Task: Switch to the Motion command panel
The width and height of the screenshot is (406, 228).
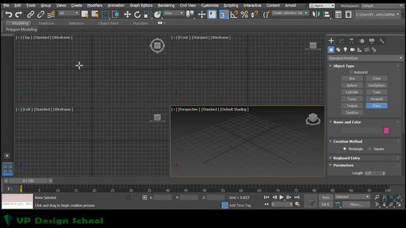Action: click(362, 41)
